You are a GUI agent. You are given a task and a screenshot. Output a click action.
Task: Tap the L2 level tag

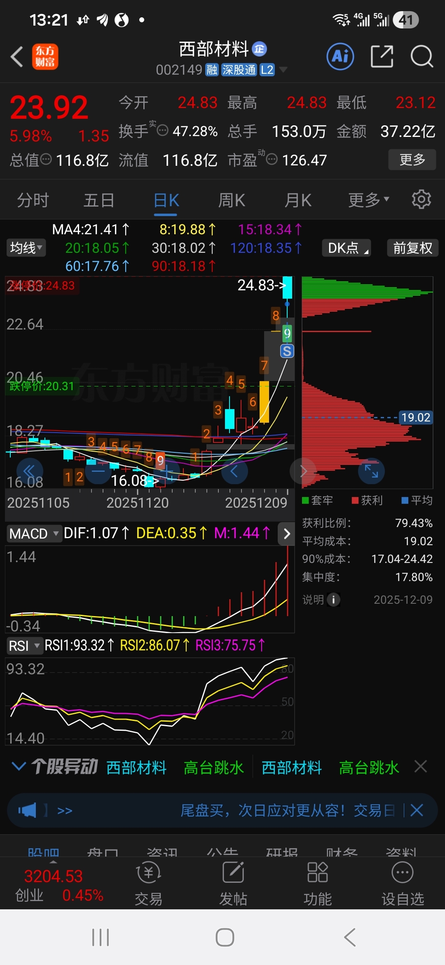(267, 70)
